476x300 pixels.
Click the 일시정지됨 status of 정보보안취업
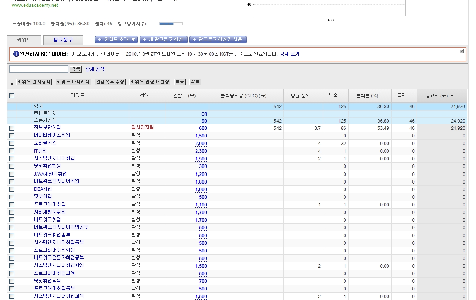(143, 128)
